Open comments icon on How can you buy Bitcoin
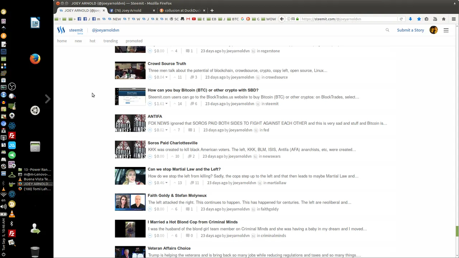 coord(192,104)
